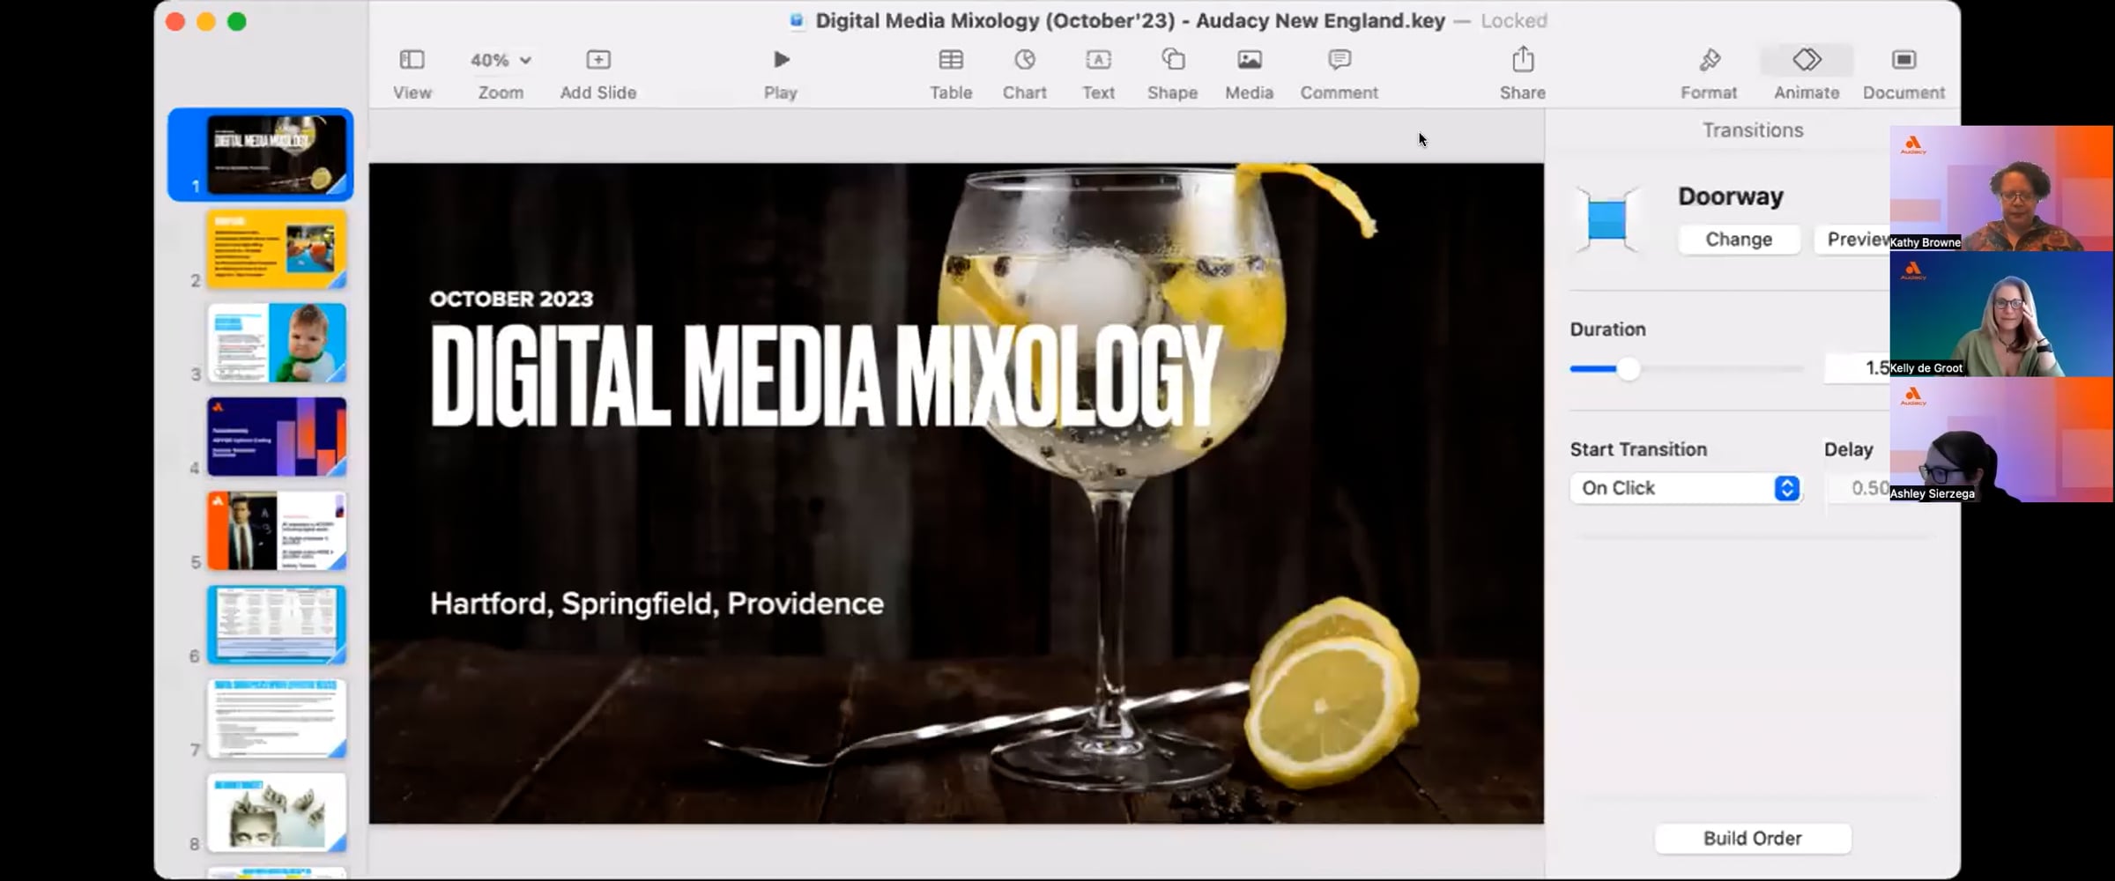
Task: Add a Comment to the slide
Action: (1339, 60)
